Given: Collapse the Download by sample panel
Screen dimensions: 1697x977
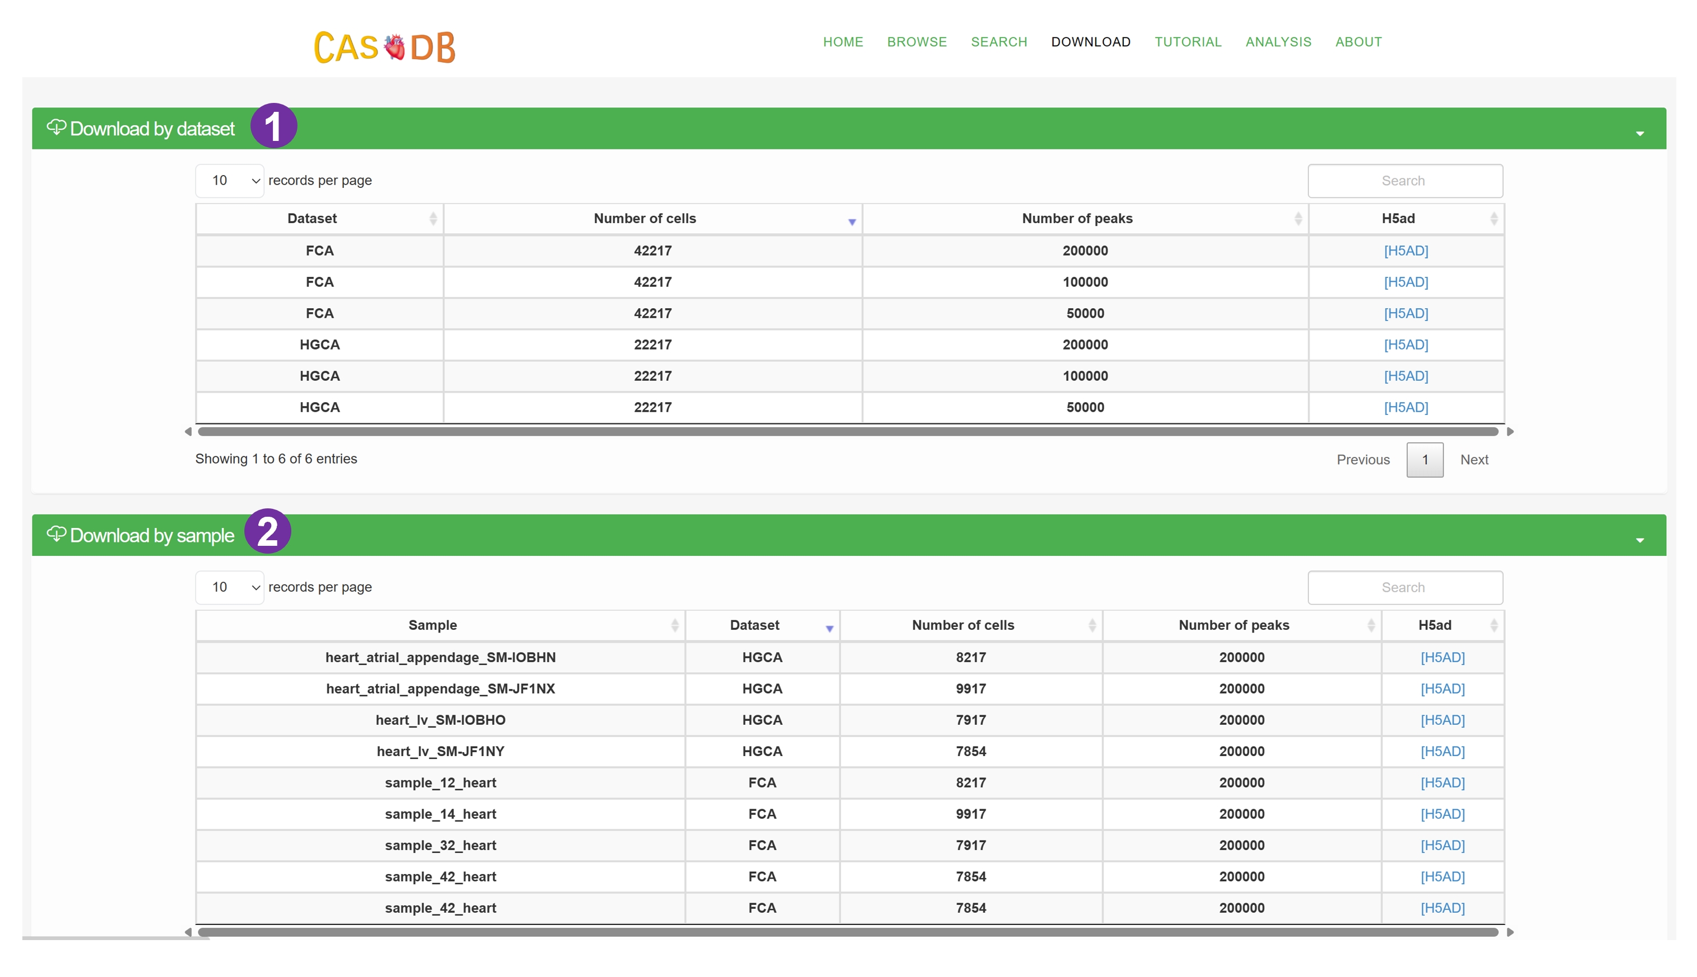Looking at the screenshot, I should [1639, 540].
